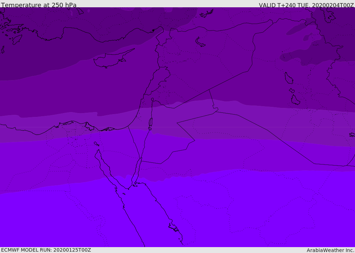
Task: Click the 'Temperature at 250 hPa' title text
Action: click(x=39, y=5)
